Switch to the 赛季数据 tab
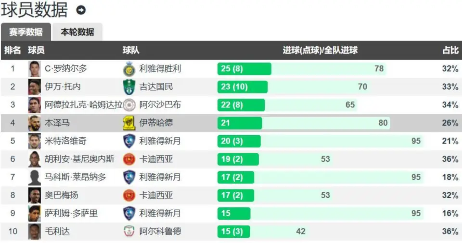This screenshot has height=243, width=462. [x=26, y=32]
